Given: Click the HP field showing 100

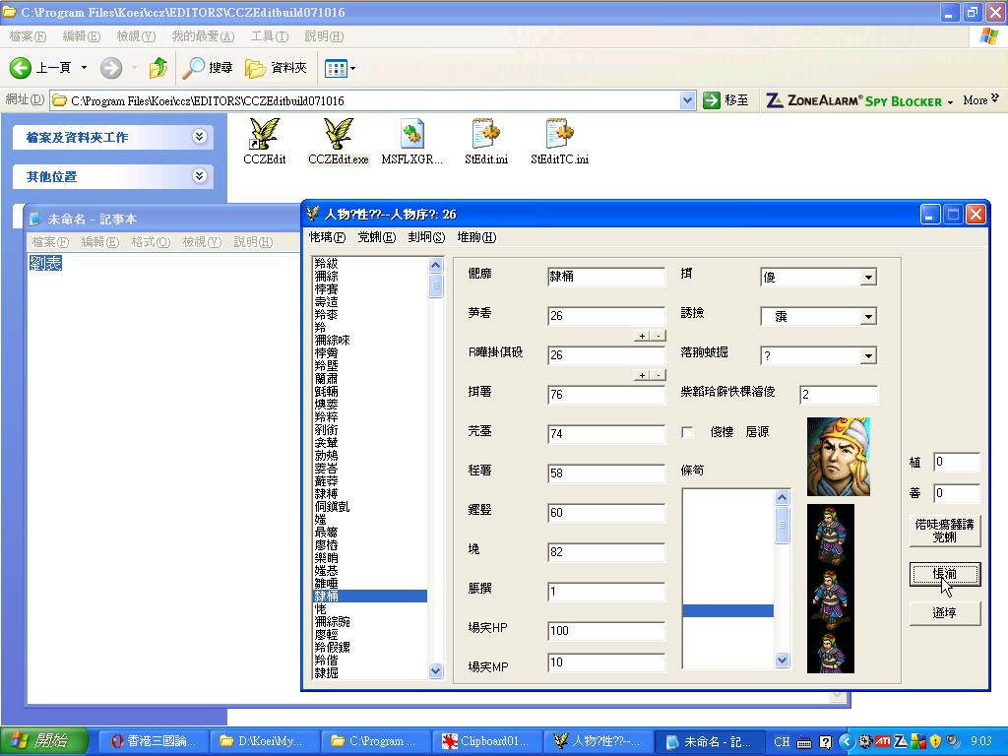Looking at the screenshot, I should [606, 630].
